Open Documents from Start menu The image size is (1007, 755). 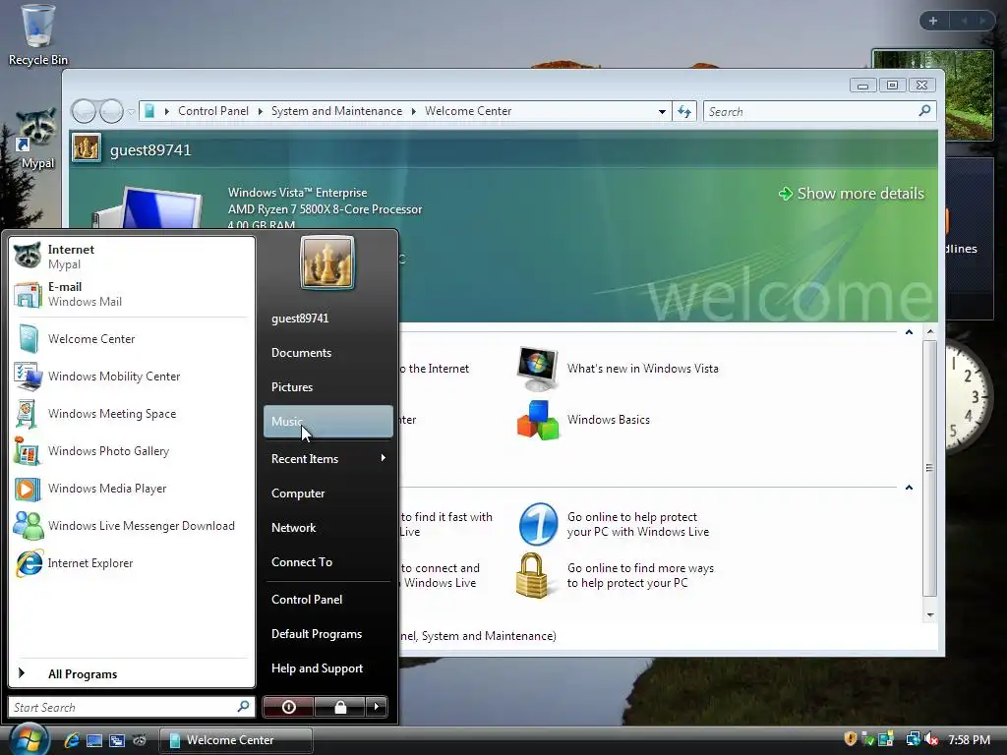click(328, 353)
